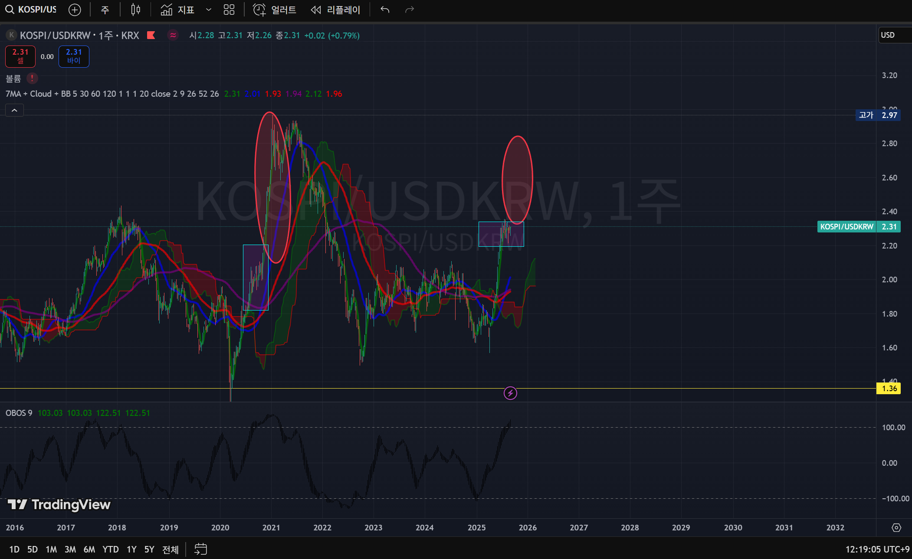
Task: Collapse the indicator legend chevron
Action: pyautogui.click(x=14, y=111)
